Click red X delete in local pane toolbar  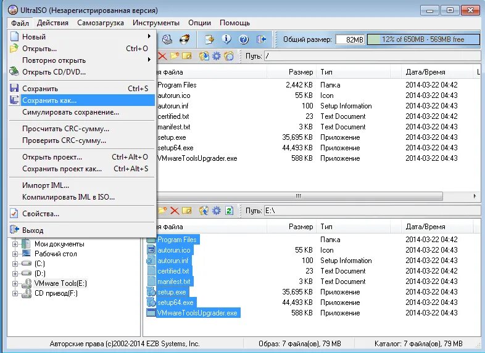[x=175, y=211]
